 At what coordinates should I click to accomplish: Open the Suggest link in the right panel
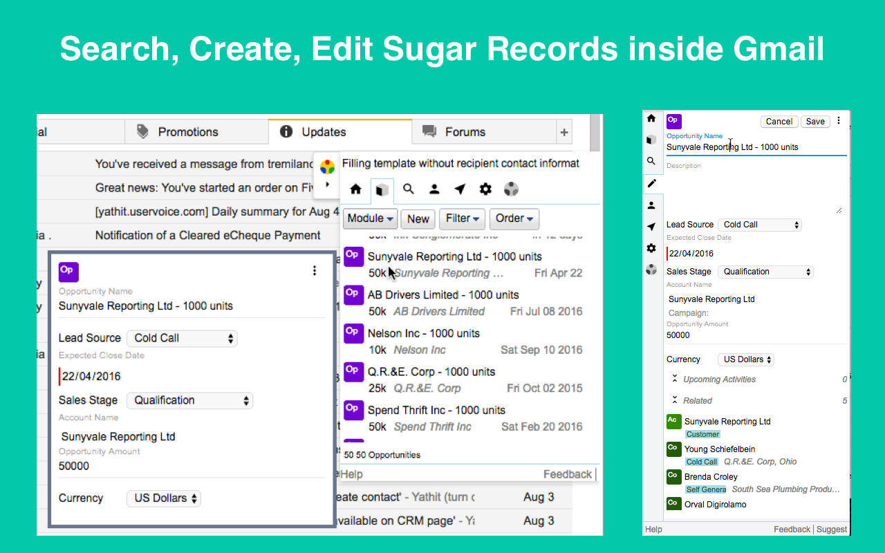click(832, 529)
